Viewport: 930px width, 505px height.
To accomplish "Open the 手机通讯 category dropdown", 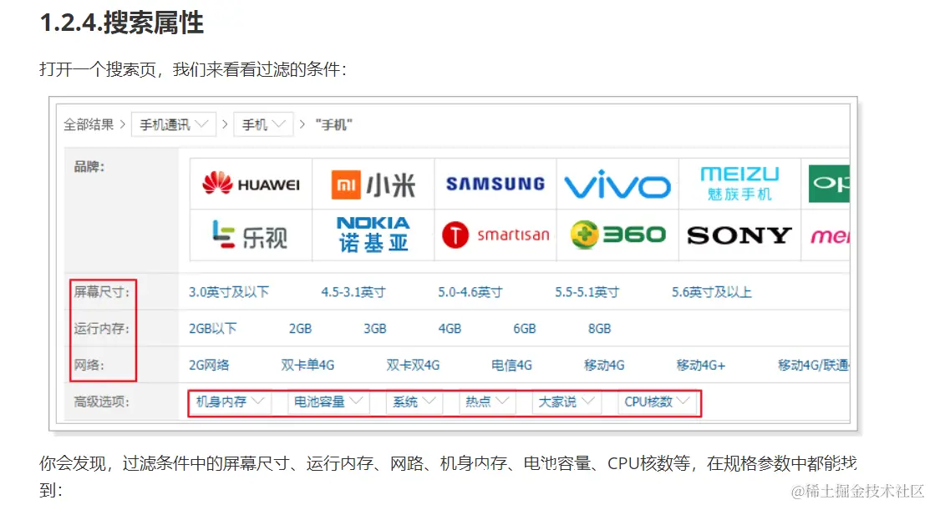I will [173, 124].
